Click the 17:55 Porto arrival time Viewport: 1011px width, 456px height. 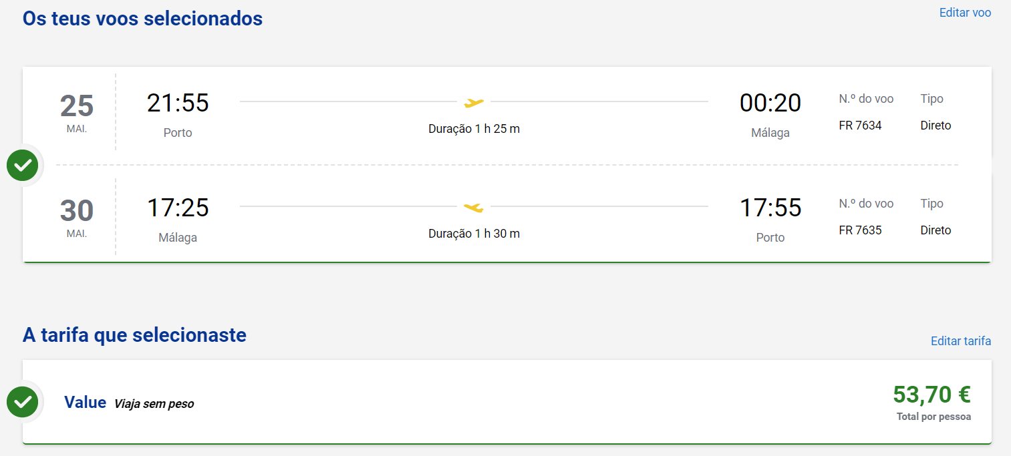(770, 208)
